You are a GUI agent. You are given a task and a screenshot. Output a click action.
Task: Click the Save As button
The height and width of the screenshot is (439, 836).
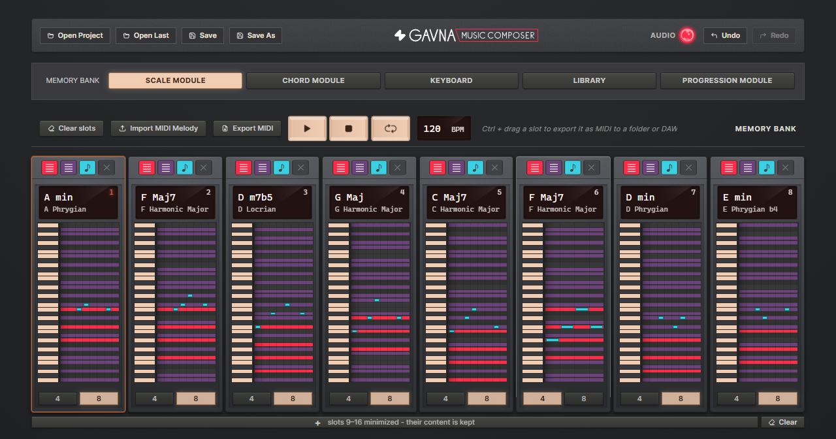coord(255,35)
